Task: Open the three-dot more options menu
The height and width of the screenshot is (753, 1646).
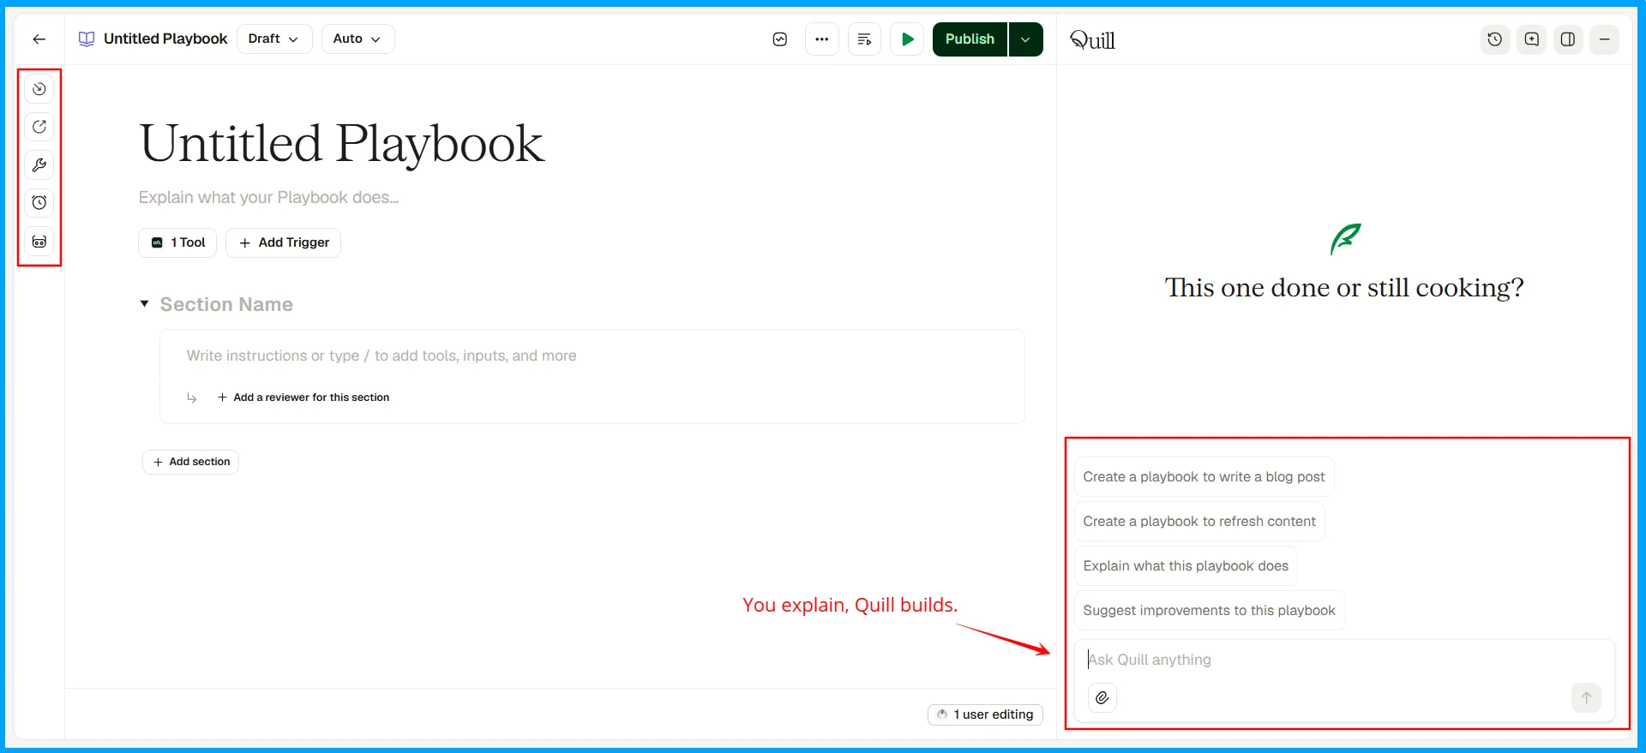Action: click(822, 39)
